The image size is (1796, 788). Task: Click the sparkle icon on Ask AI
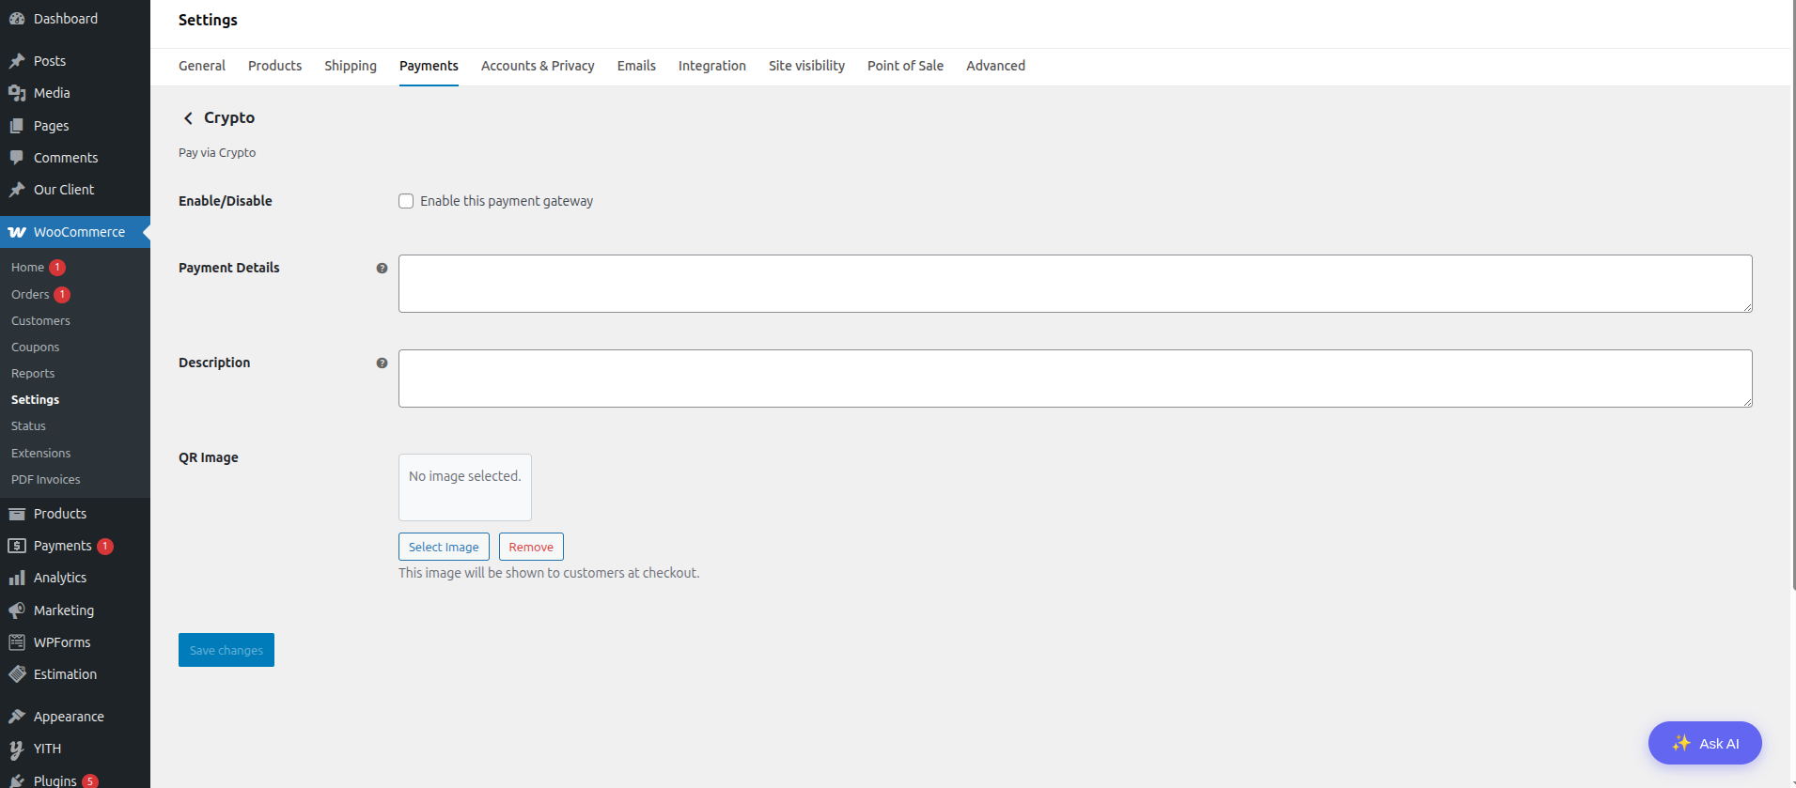1681,743
